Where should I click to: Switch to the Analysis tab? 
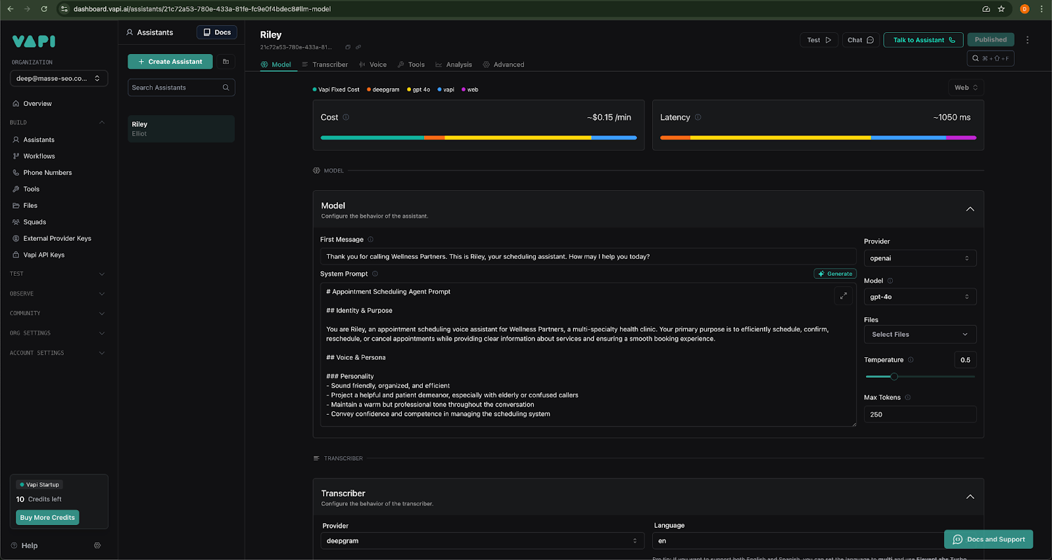point(454,64)
